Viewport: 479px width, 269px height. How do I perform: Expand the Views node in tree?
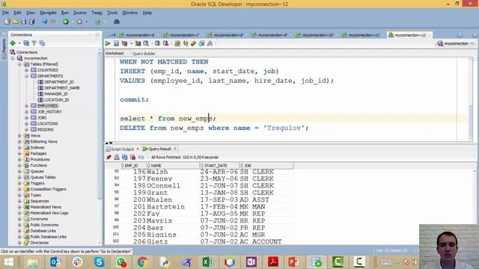click(x=19, y=136)
